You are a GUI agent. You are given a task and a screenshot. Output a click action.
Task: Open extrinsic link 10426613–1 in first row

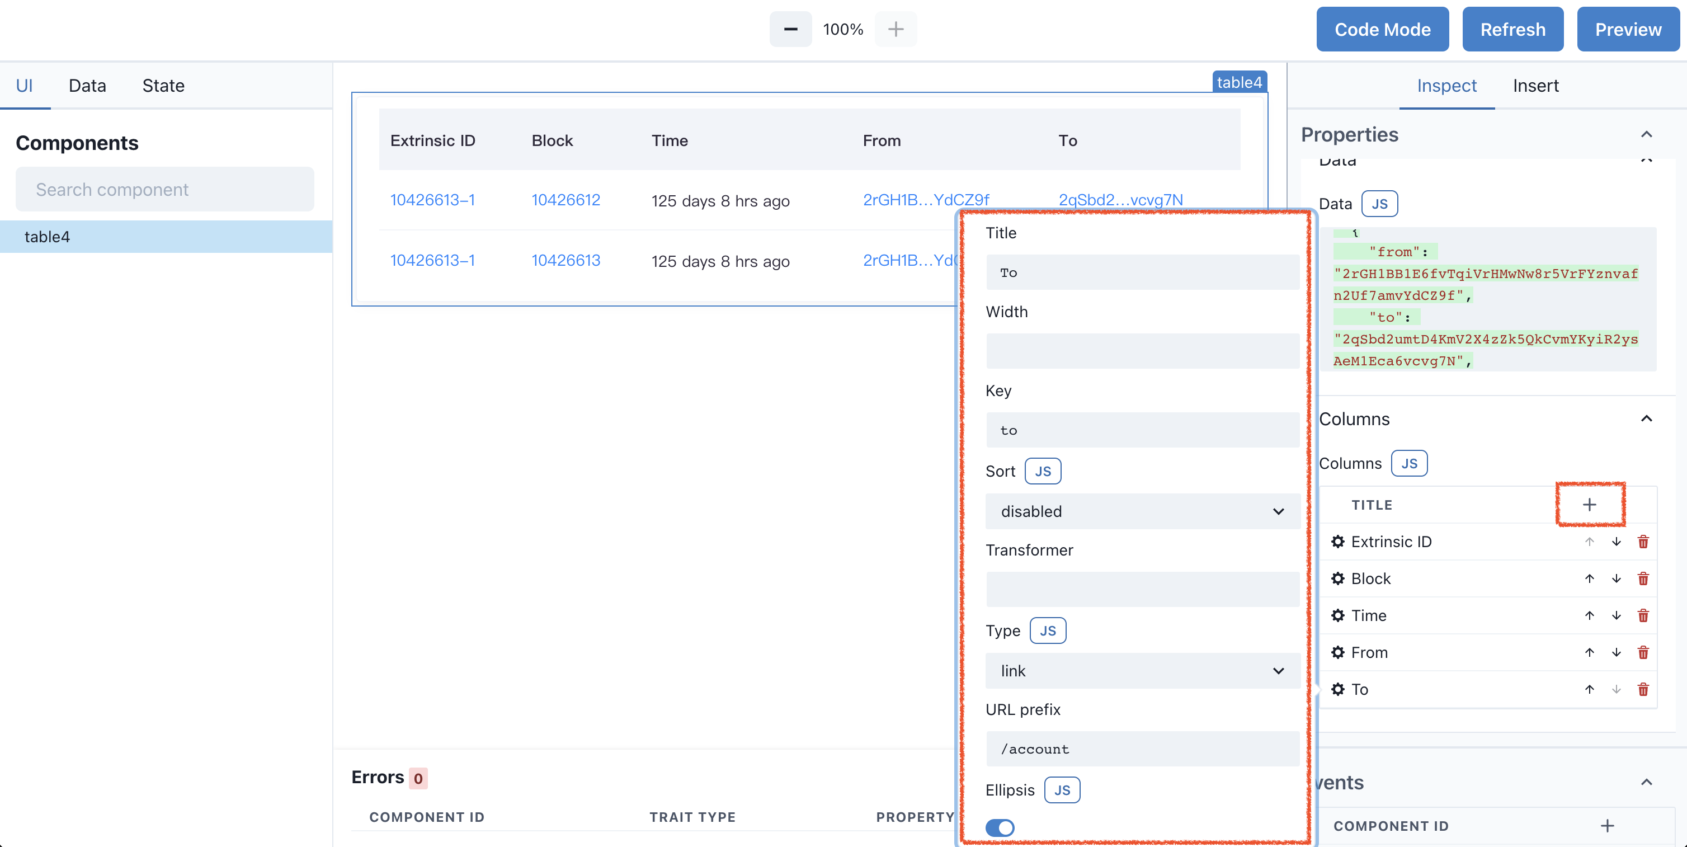432,200
